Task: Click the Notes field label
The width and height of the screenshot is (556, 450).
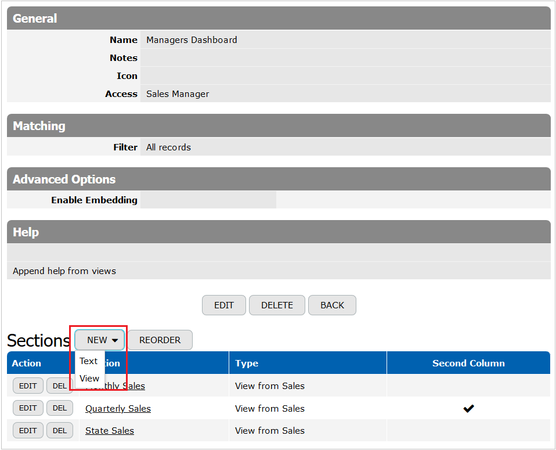Action: pos(124,58)
